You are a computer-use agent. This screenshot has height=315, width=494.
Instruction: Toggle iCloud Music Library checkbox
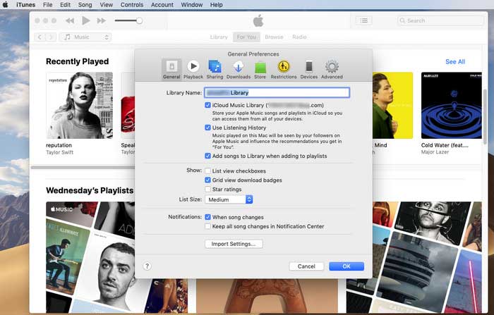coord(207,105)
